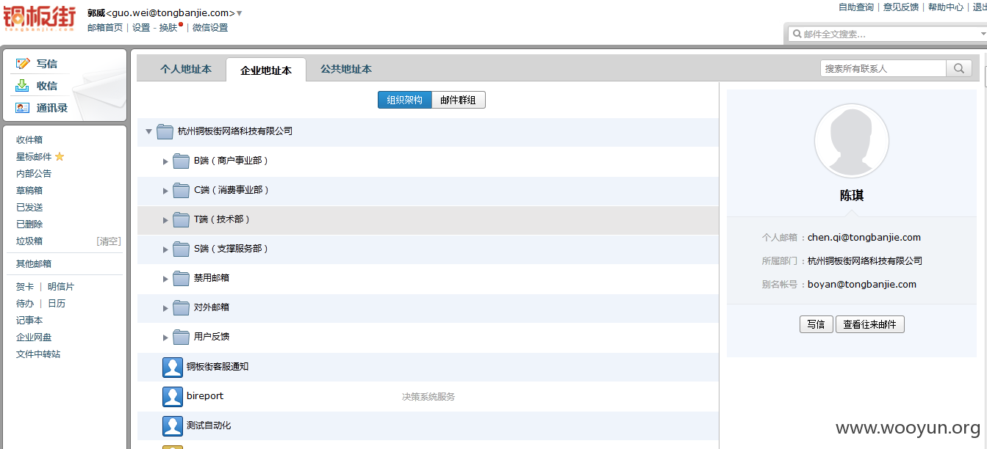Image resolution: width=987 pixels, height=449 pixels.
Task: Open the 内部公告 folder
Action: click(x=34, y=173)
